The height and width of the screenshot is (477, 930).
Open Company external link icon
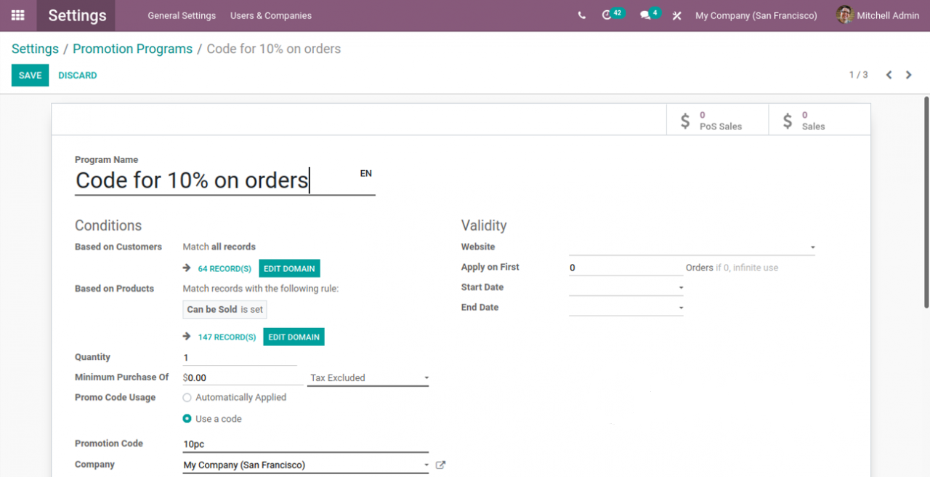tap(440, 465)
